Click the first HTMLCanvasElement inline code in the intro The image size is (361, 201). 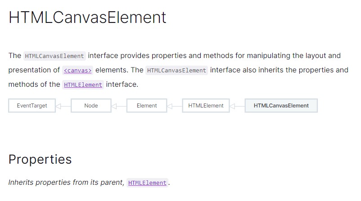[54, 56]
